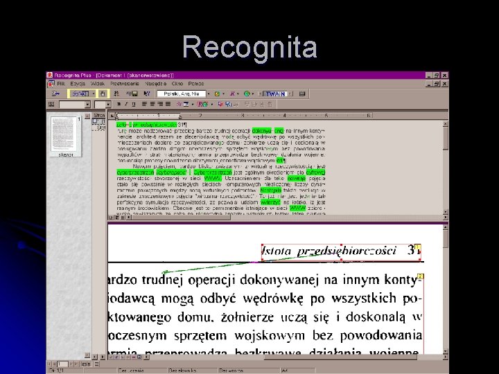Image resolution: width=499 pixels, height=374 pixels.
Task: Align text left
Action: pyautogui.click(x=144, y=104)
